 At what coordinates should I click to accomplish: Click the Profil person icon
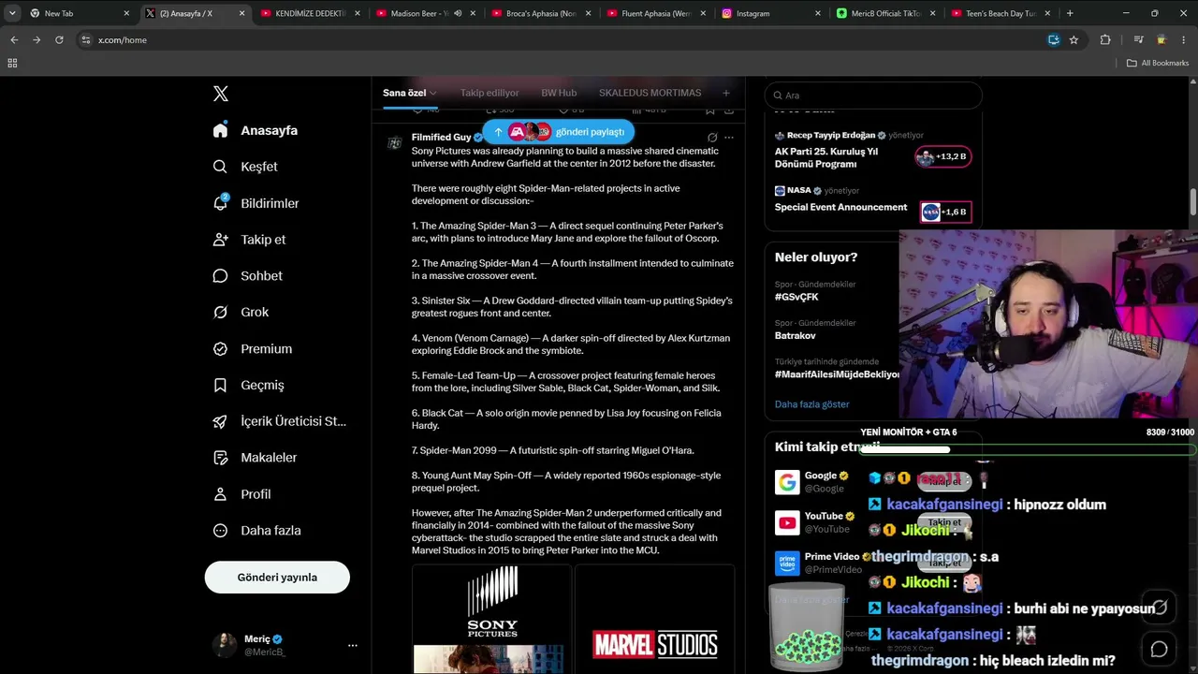click(x=220, y=494)
